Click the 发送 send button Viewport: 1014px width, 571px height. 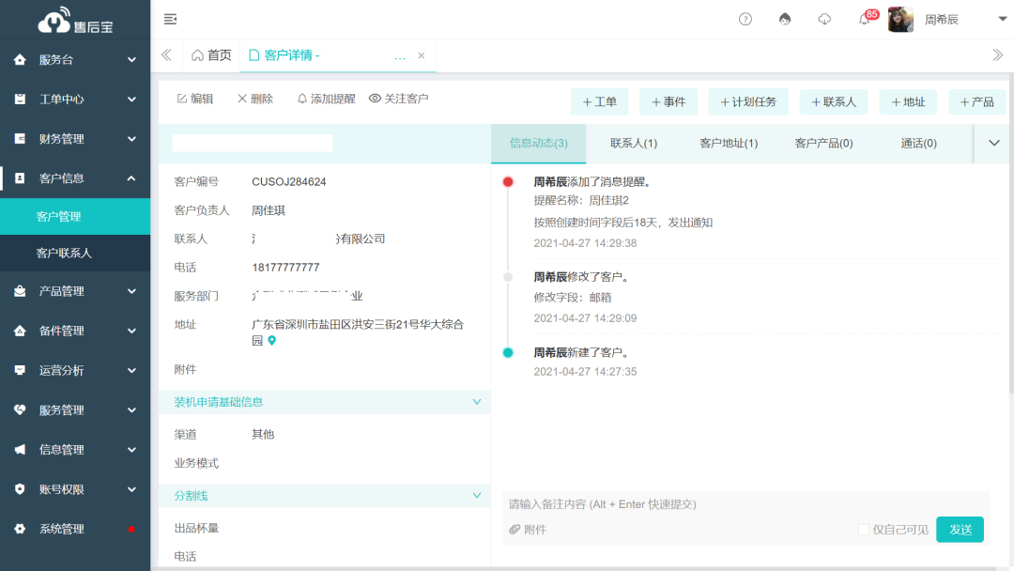[x=960, y=529]
